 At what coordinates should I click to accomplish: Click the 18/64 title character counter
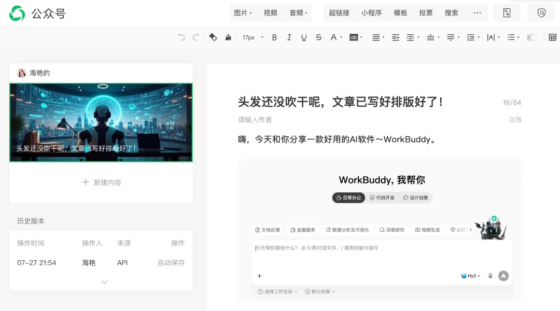[x=512, y=103]
